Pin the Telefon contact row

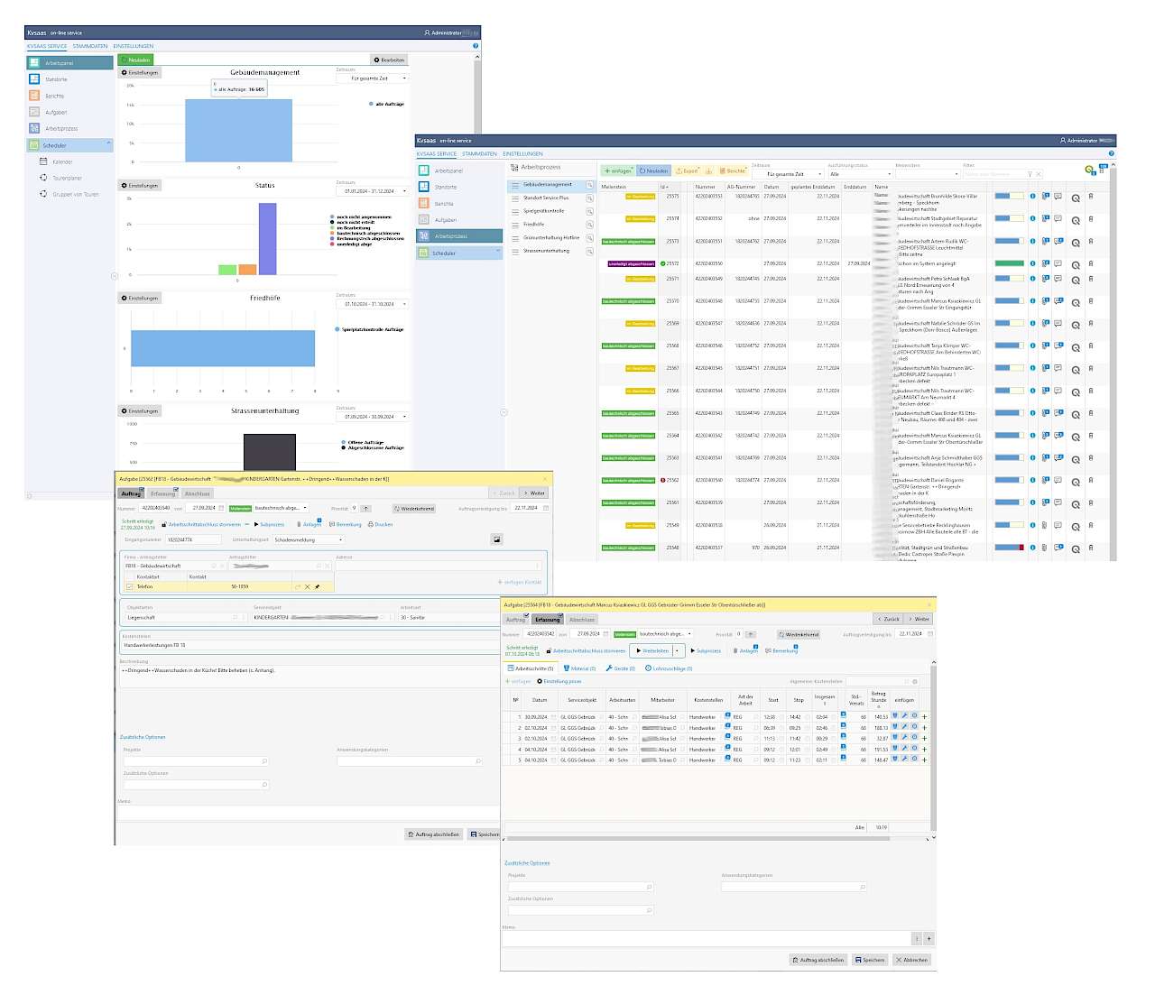317,587
